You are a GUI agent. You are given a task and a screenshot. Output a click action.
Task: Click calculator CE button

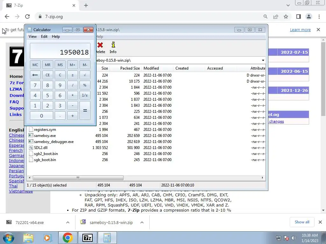(48, 75)
